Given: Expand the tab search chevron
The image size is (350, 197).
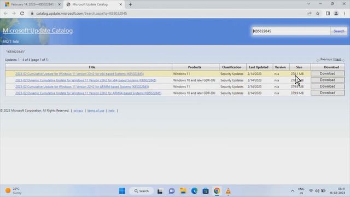Looking at the screenshot, I should 308,4.
